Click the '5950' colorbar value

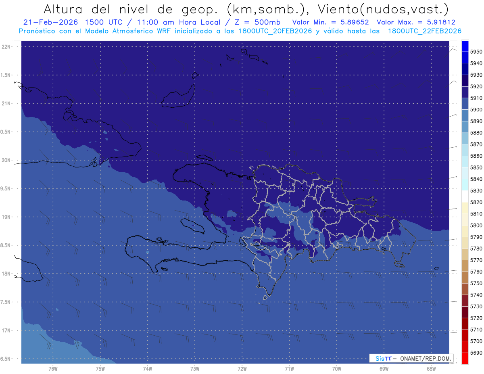(476, 52)
